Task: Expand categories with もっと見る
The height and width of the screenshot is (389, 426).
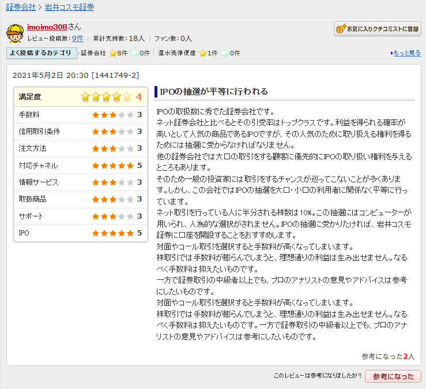Action: 407,53
